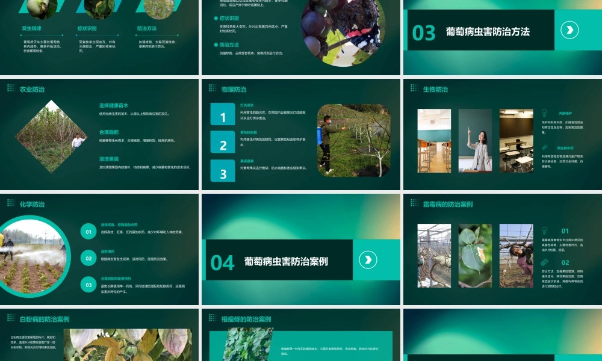Click the 选择健康苗木 heading in 农业防治 slide

[114, 105]
